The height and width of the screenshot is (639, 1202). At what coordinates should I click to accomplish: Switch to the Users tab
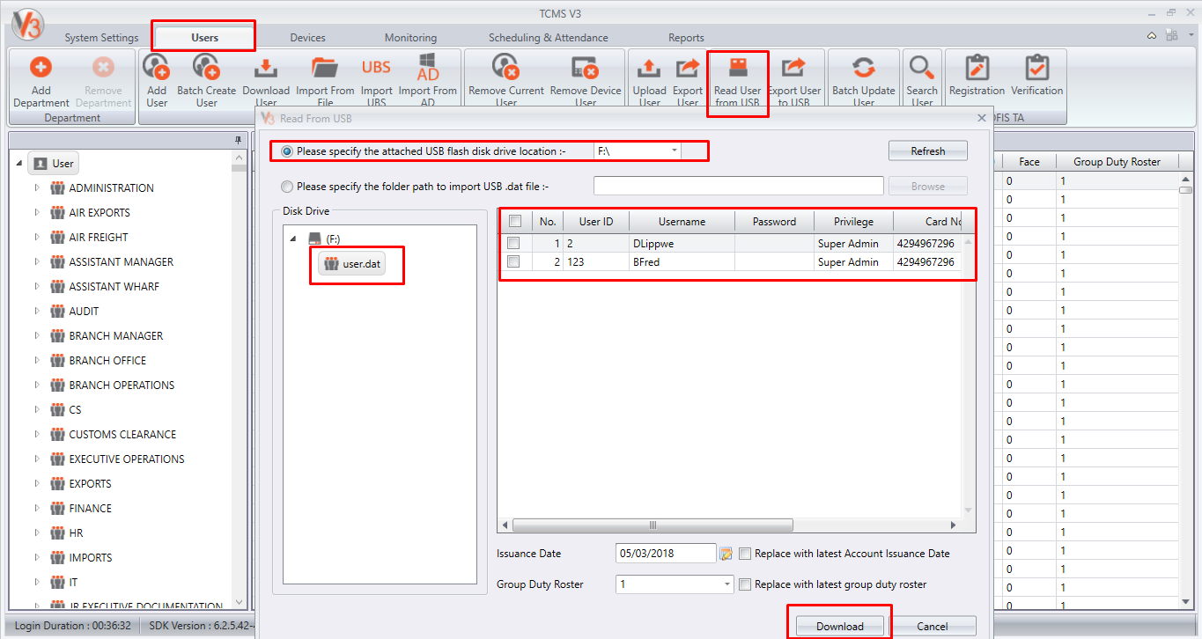pyautogui.click(x=204, y=37)
